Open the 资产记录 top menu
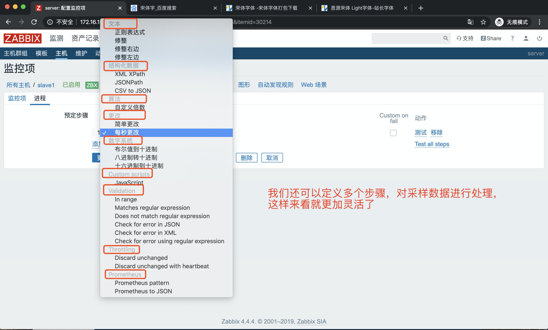The height and width of the screenshot is (330, 548). coord(85,38)
